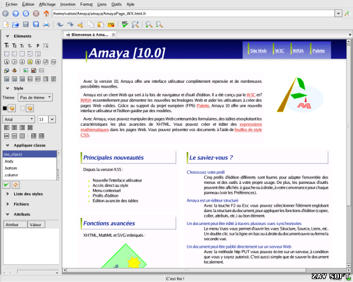Screen dimensions: 353x282
Task: Click the blue Save all floppy icon
Action: 36,24
